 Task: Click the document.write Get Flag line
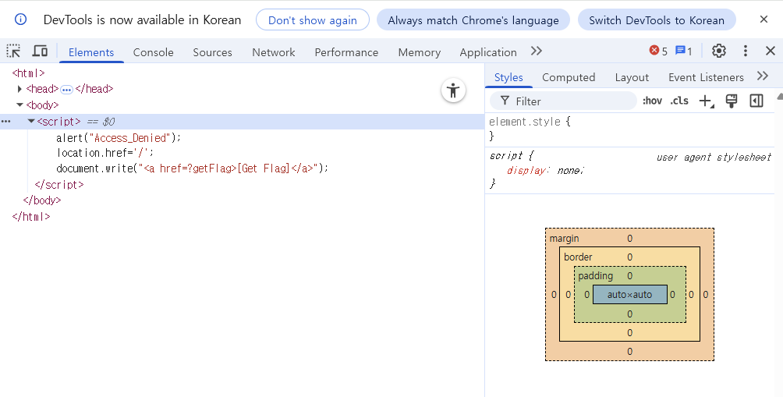(193, 168)
